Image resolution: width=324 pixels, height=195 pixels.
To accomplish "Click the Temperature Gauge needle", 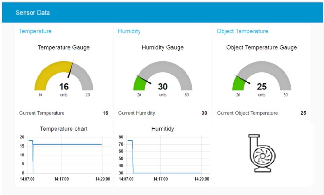I will [70, 70].
